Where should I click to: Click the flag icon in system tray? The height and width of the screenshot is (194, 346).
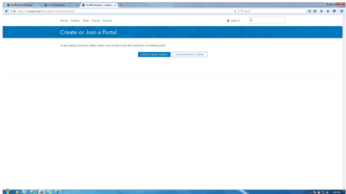pos(315,192)
